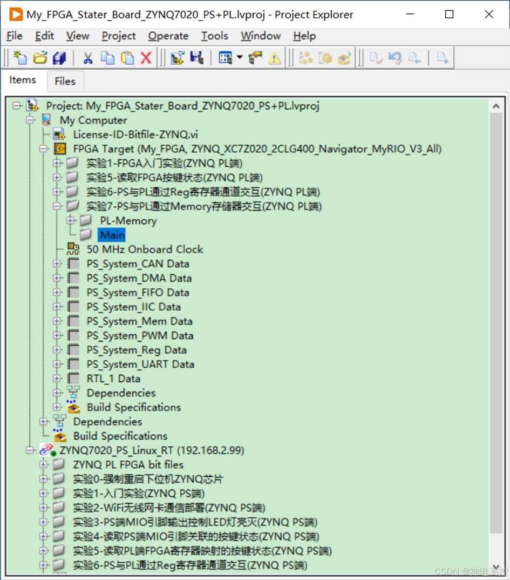
Task: Switch to the Items tab
Action: pyautogui.click(x=23, y=80)
